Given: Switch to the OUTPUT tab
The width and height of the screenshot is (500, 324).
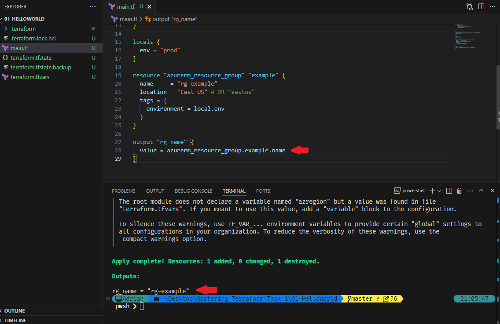Looking at the screenshot, I should point(155,191).
